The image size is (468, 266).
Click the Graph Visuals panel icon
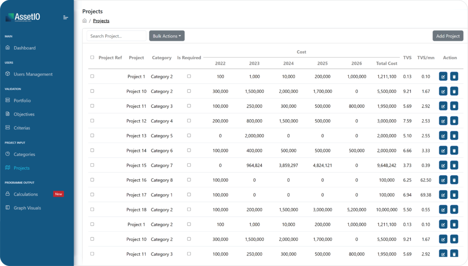coord(8,207)
